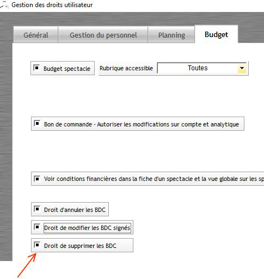Click the Droit d'annuler les BDC label text
This screenshot has width=264, height=279.
point(75,210)
